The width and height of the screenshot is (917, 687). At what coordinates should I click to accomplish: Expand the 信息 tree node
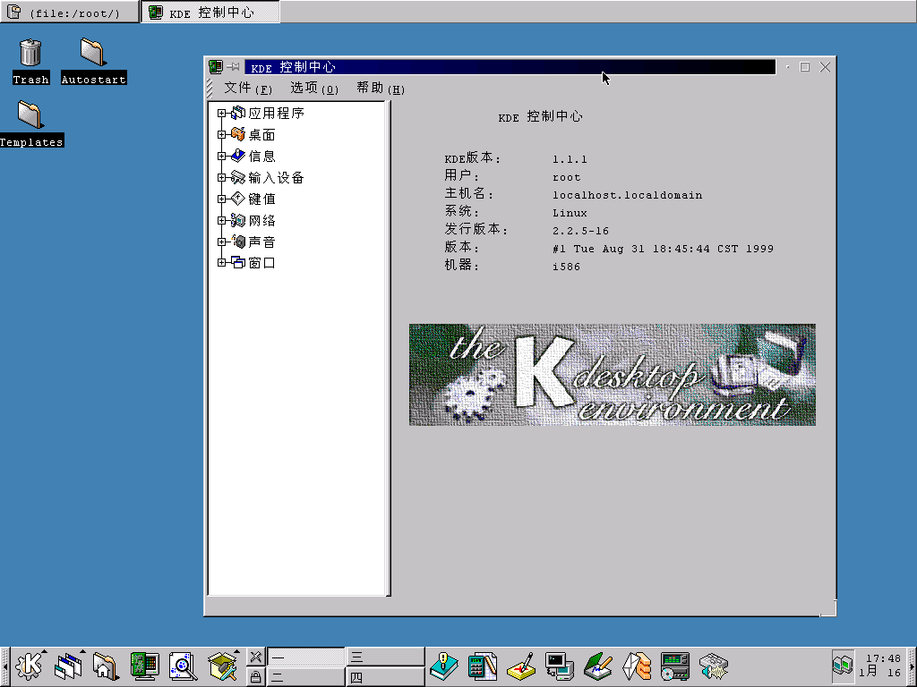pyautogui.click(x=222, y=156)
